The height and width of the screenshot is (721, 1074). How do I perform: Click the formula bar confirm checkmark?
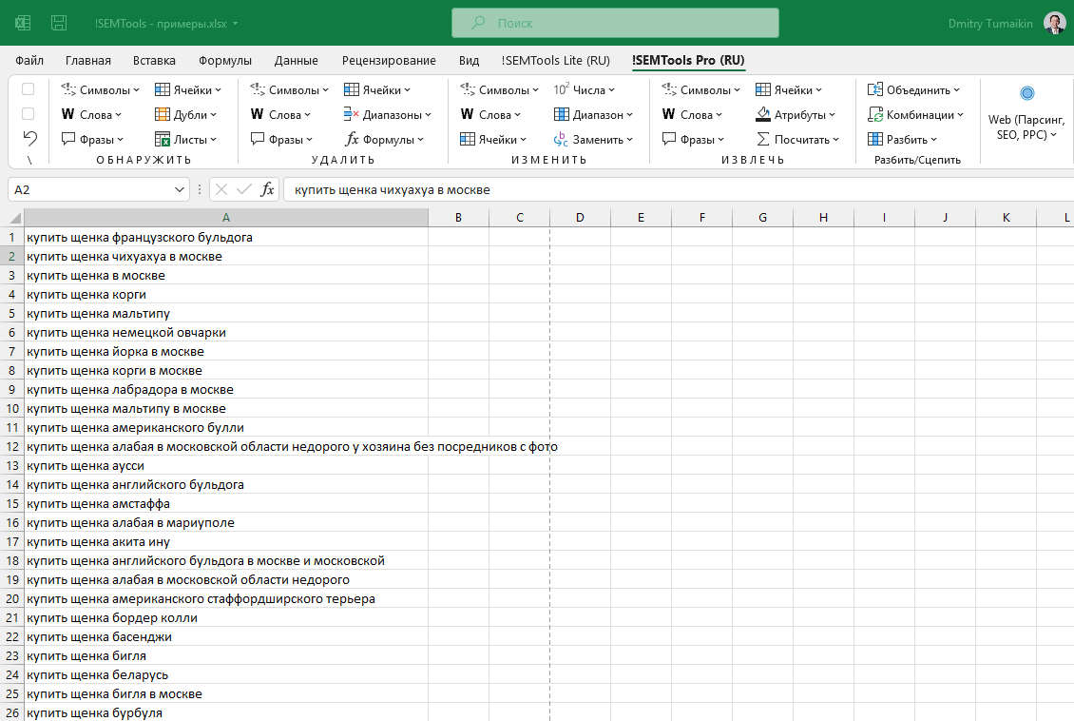[244, 190]
